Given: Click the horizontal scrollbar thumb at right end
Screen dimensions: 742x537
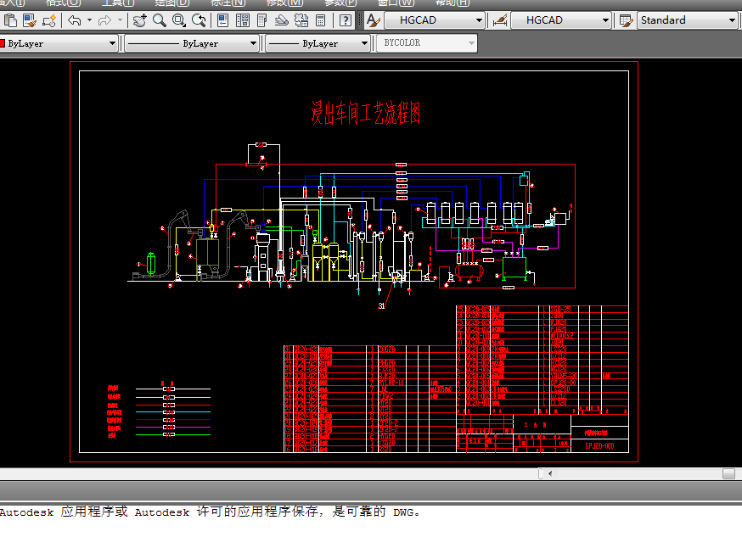Looking at the screenshot, I should (x=728, y=473).
